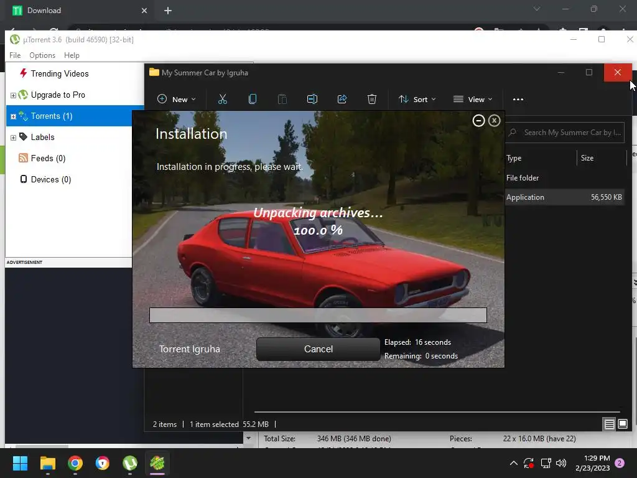Open the View dropdown in File Explorer

[x=473, y=99]
